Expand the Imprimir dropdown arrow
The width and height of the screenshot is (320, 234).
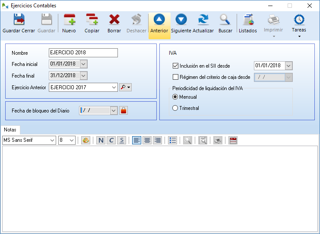274,37
